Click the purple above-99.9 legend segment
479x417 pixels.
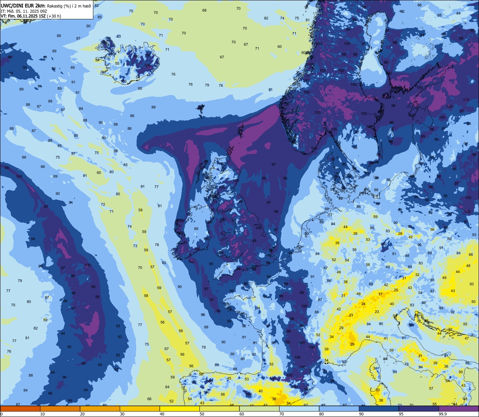click(x=458, y=409)
